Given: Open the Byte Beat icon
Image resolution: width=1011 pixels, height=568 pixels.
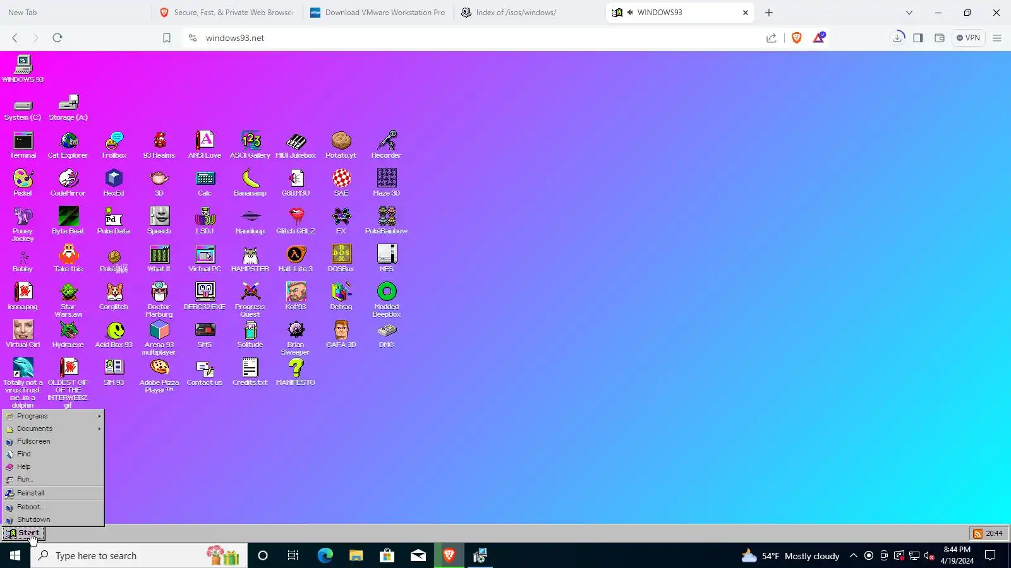Looking at the screenshot, I should coord(68,221).
